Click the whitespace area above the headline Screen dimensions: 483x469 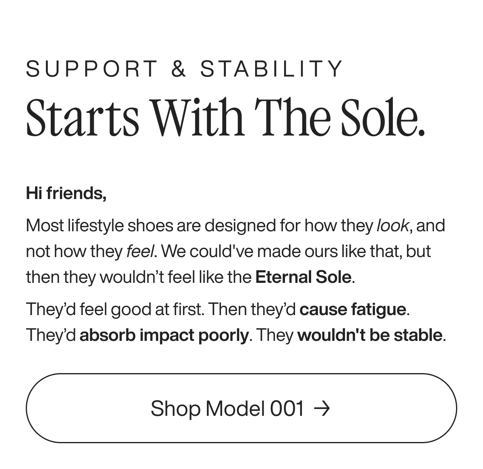pos(242,28)
